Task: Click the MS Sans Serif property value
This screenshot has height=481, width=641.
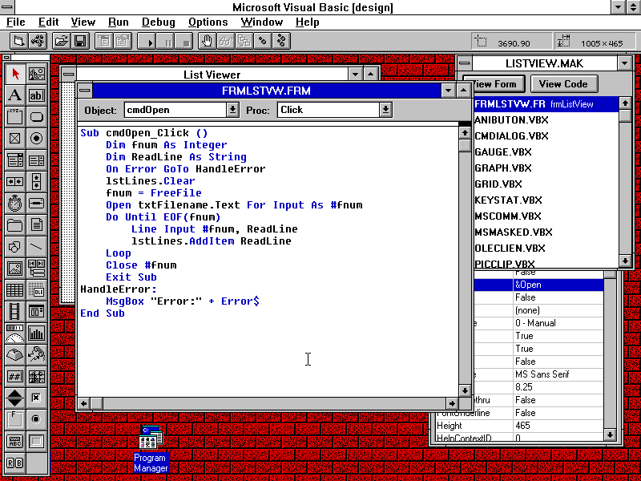Action: coord(558,374)
